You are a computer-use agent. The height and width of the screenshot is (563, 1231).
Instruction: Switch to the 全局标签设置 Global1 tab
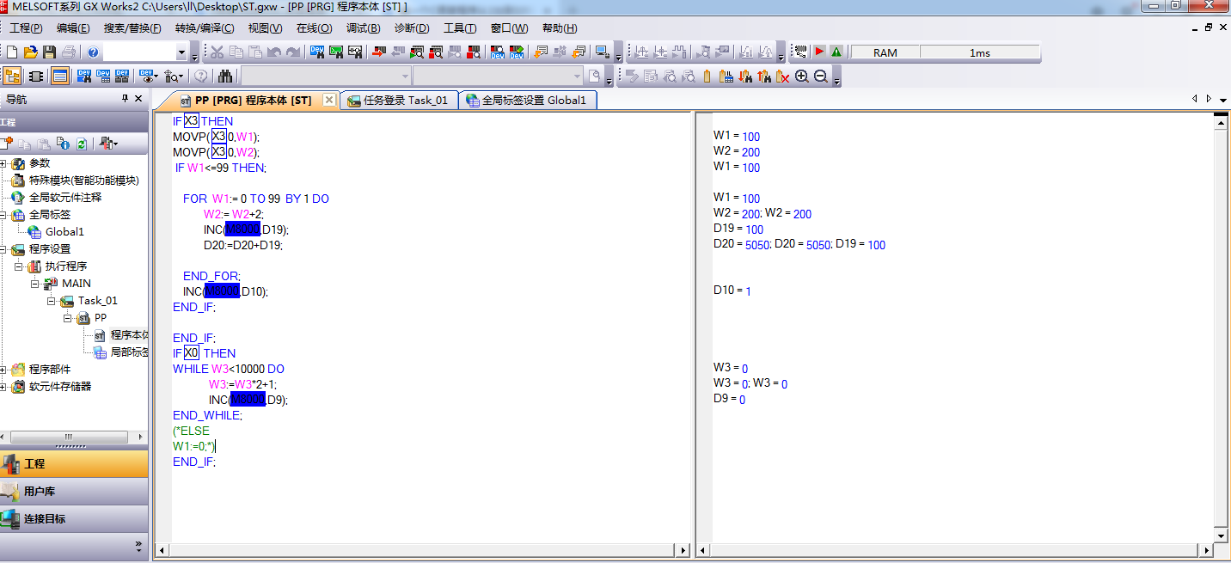(x=526, y=101)
